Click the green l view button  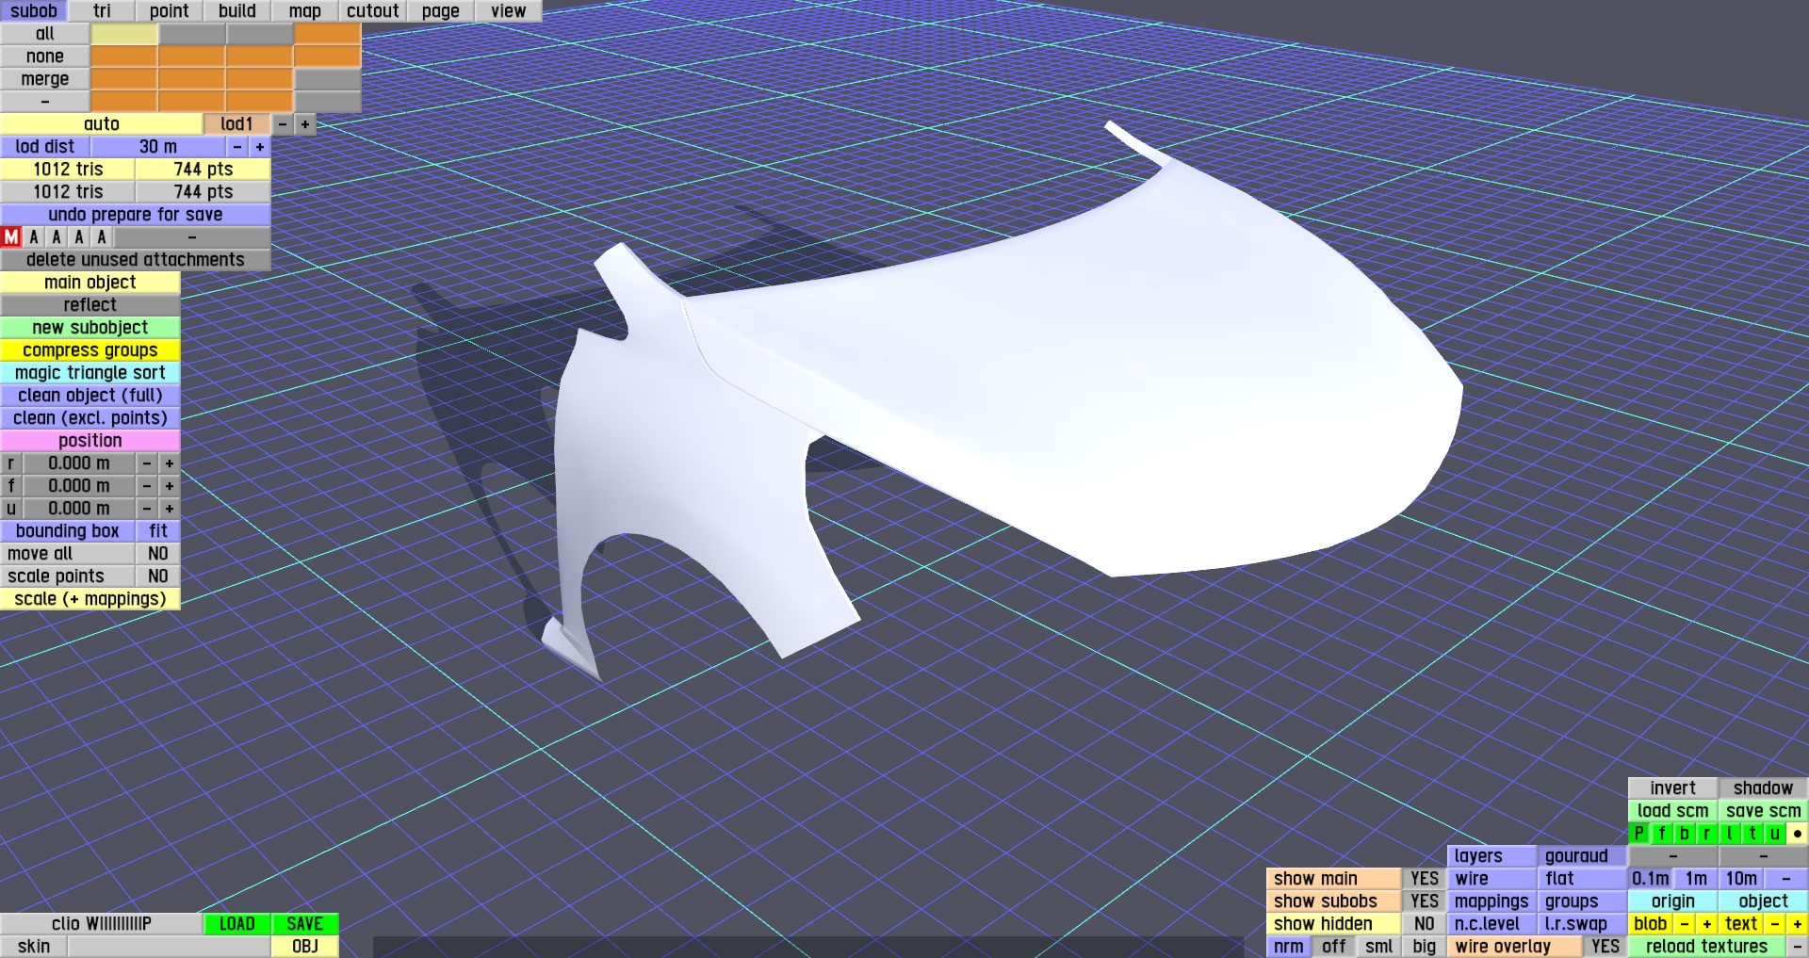[x=1729, y=834]
